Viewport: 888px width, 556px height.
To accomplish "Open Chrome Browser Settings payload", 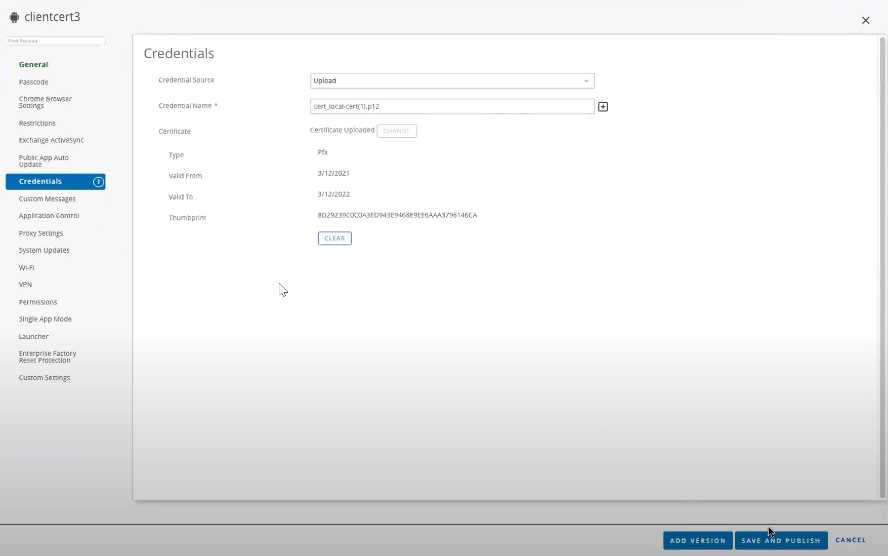I will pos(45,102).
